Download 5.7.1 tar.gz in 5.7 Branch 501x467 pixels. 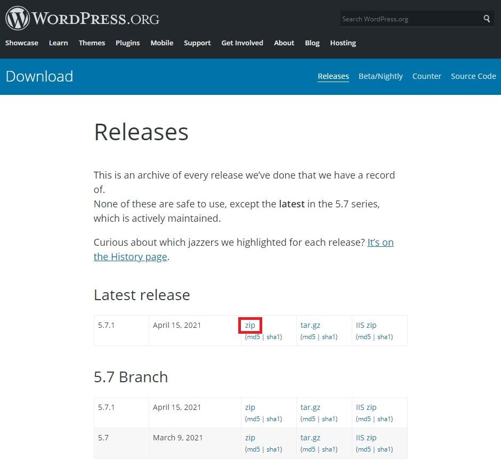click(x=310, y=407)
